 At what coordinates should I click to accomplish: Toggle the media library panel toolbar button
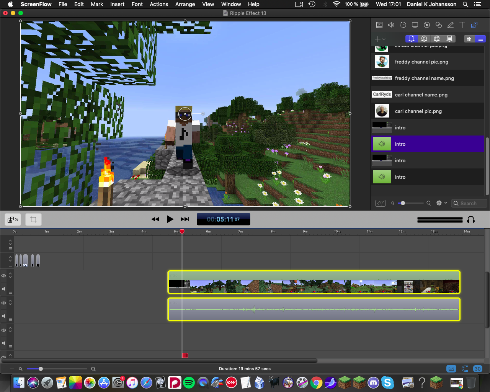(13, 220)
